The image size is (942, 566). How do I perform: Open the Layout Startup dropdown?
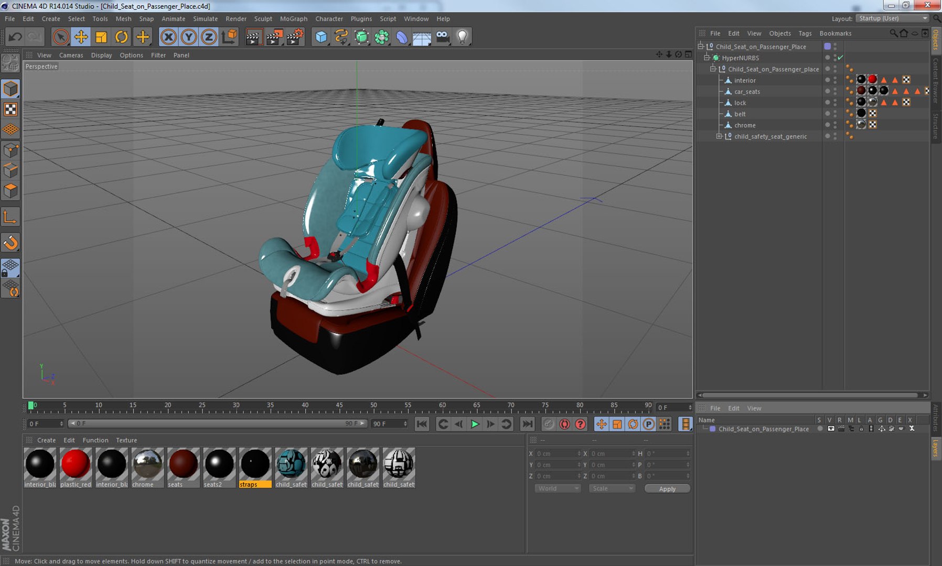pyautogui.click(x=892, y=18)
